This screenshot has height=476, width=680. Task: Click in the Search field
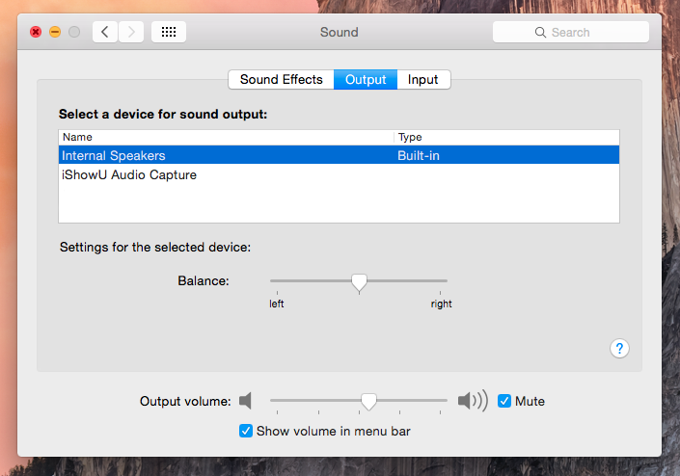tap(579, 33)
